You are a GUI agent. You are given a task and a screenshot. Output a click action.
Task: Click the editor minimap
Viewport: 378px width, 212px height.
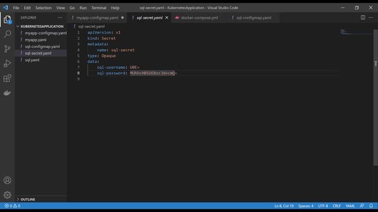(357, 32)
